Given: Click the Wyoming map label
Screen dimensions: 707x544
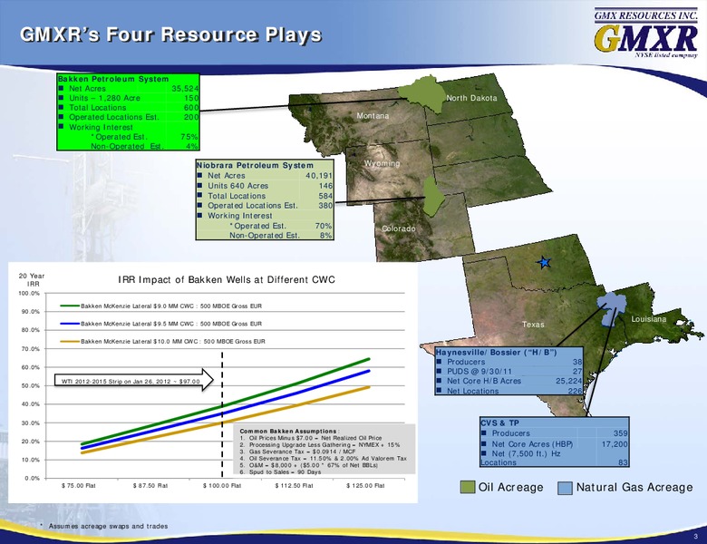Looking at the screenshot, I should 382,163.
